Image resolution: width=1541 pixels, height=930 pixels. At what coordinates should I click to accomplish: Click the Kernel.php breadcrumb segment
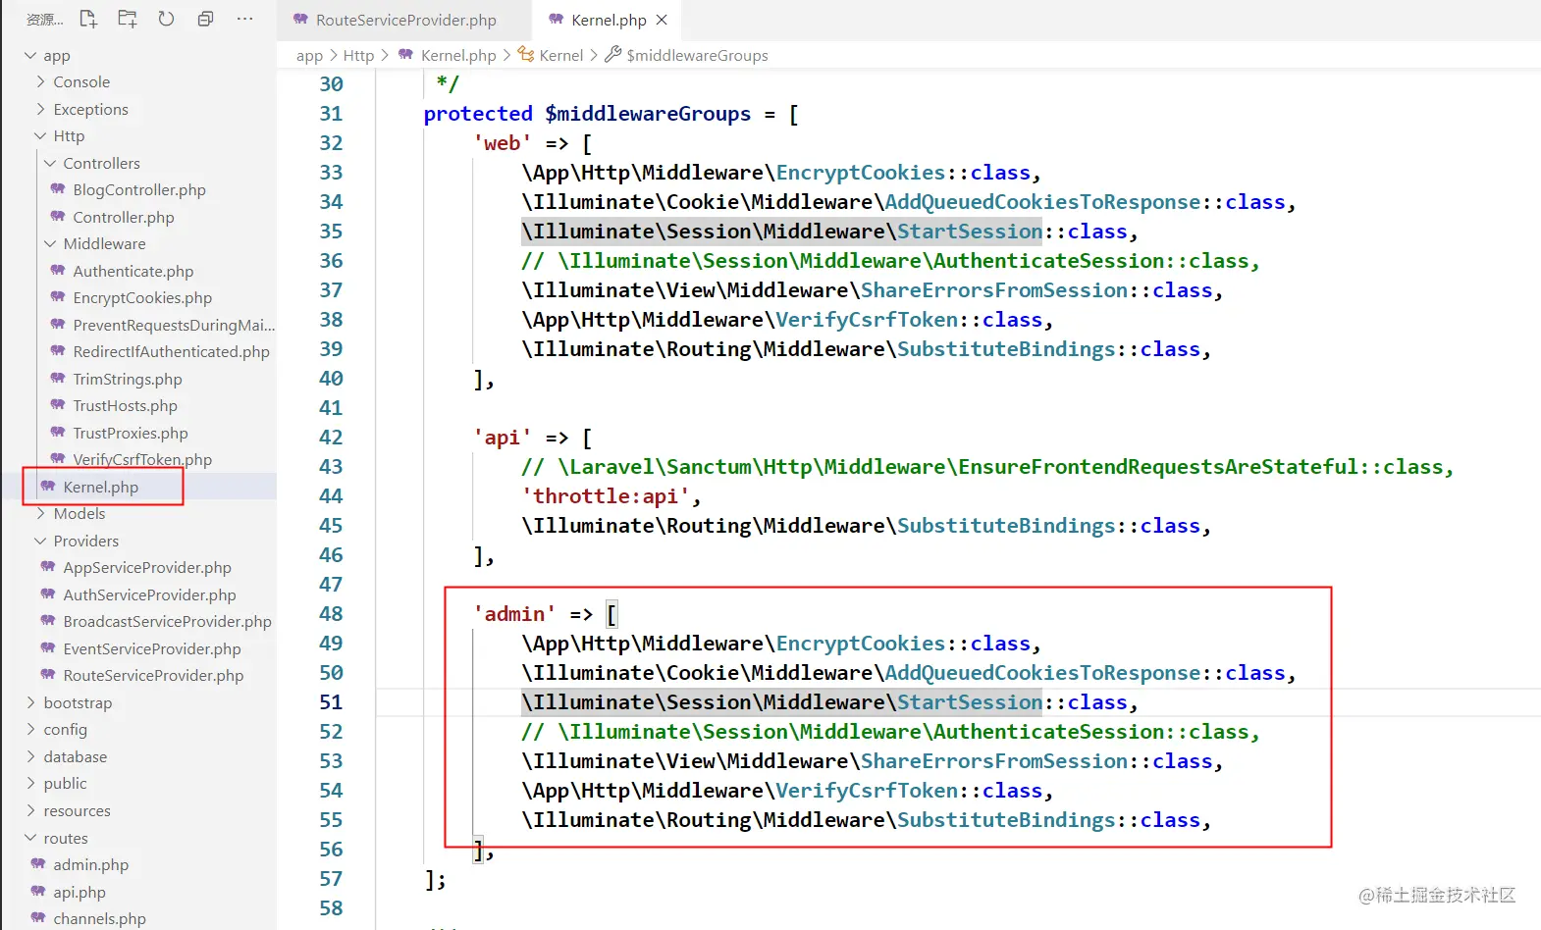click(457, 56)
